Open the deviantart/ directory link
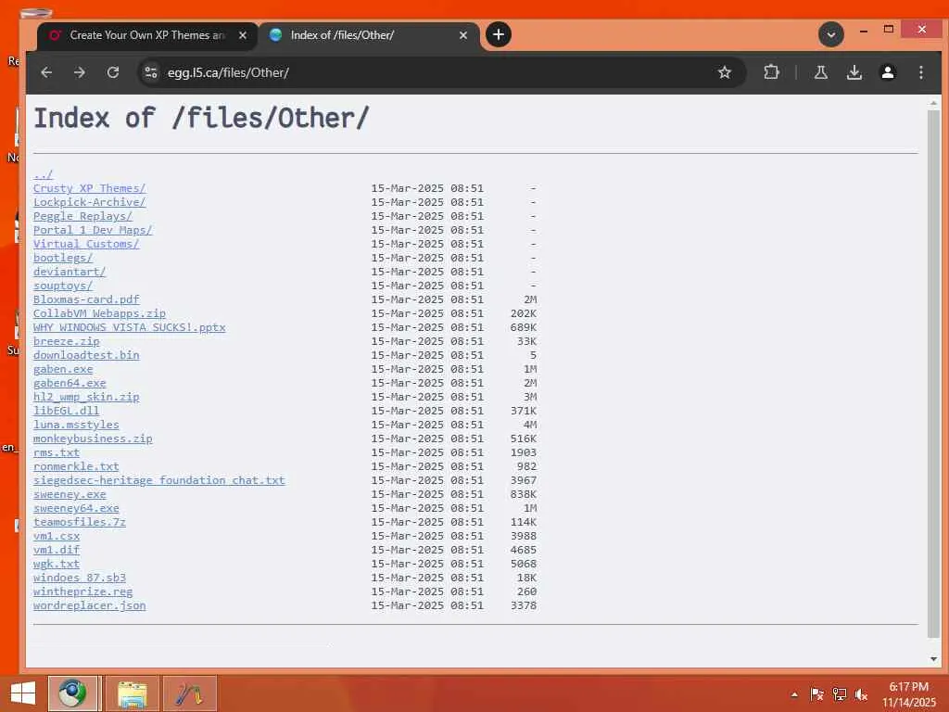949x712 pixels. pos(70,272)
